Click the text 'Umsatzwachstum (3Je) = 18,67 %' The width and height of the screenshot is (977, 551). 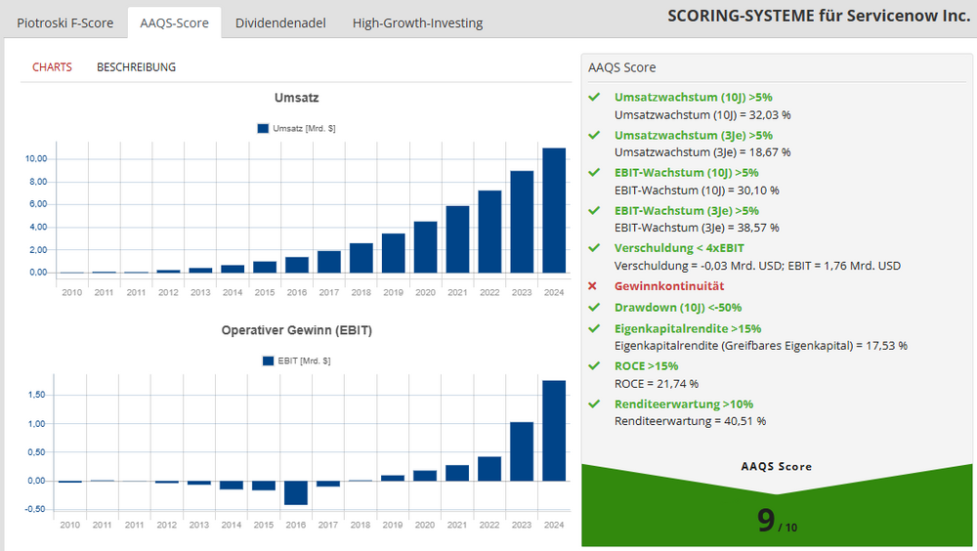702,152
